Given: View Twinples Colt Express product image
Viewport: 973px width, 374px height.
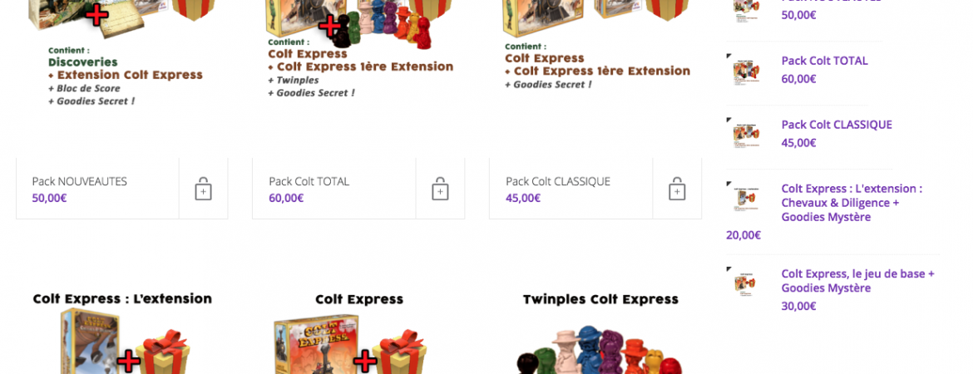Looking at the screenshot, I should pos(600,333).
